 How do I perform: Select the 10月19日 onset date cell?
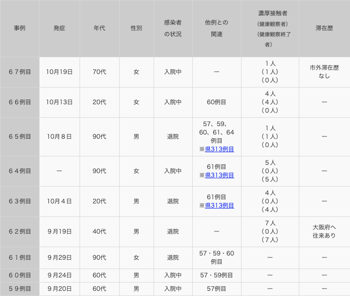(59, 72)
